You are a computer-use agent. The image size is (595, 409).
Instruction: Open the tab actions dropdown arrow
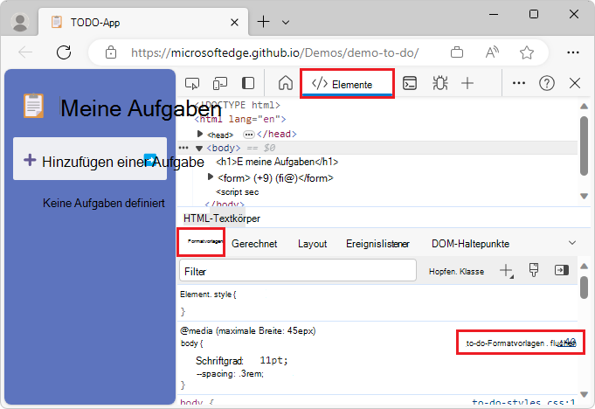click(286, 23)
